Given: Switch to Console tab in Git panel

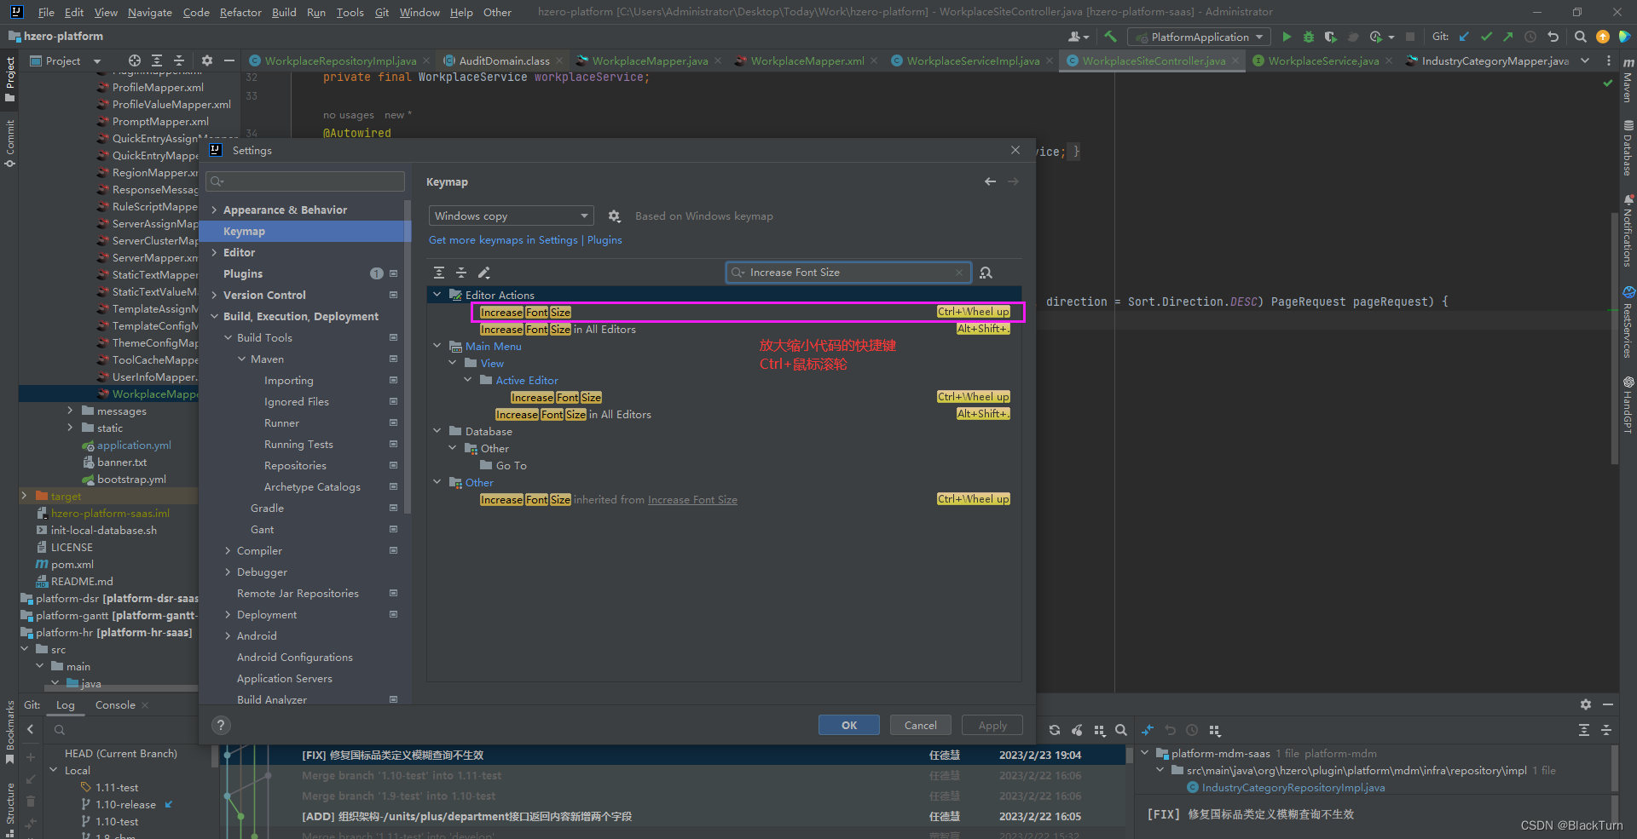Looking at the screenshot, I should point(115,705).
